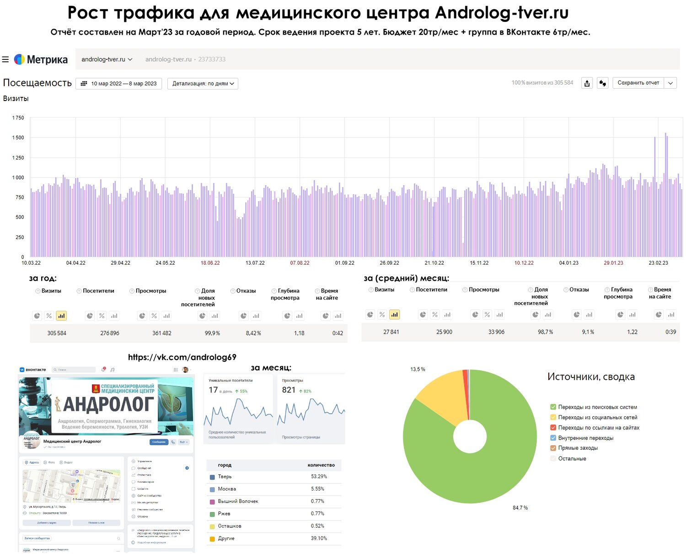Toggle Остальные legend checkbox
The image size is (686, 554).
click(x=553, y=458)
